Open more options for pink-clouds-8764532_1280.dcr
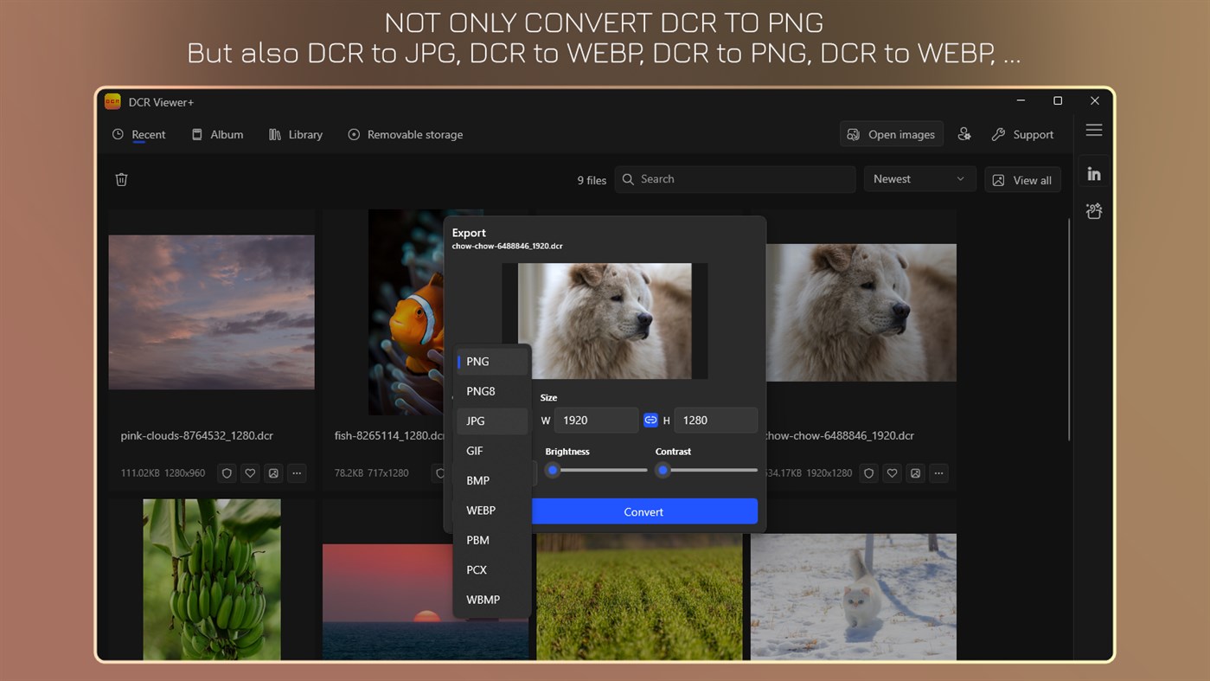The height and width of the screenshot is (681, 1210). click(297, 473)
